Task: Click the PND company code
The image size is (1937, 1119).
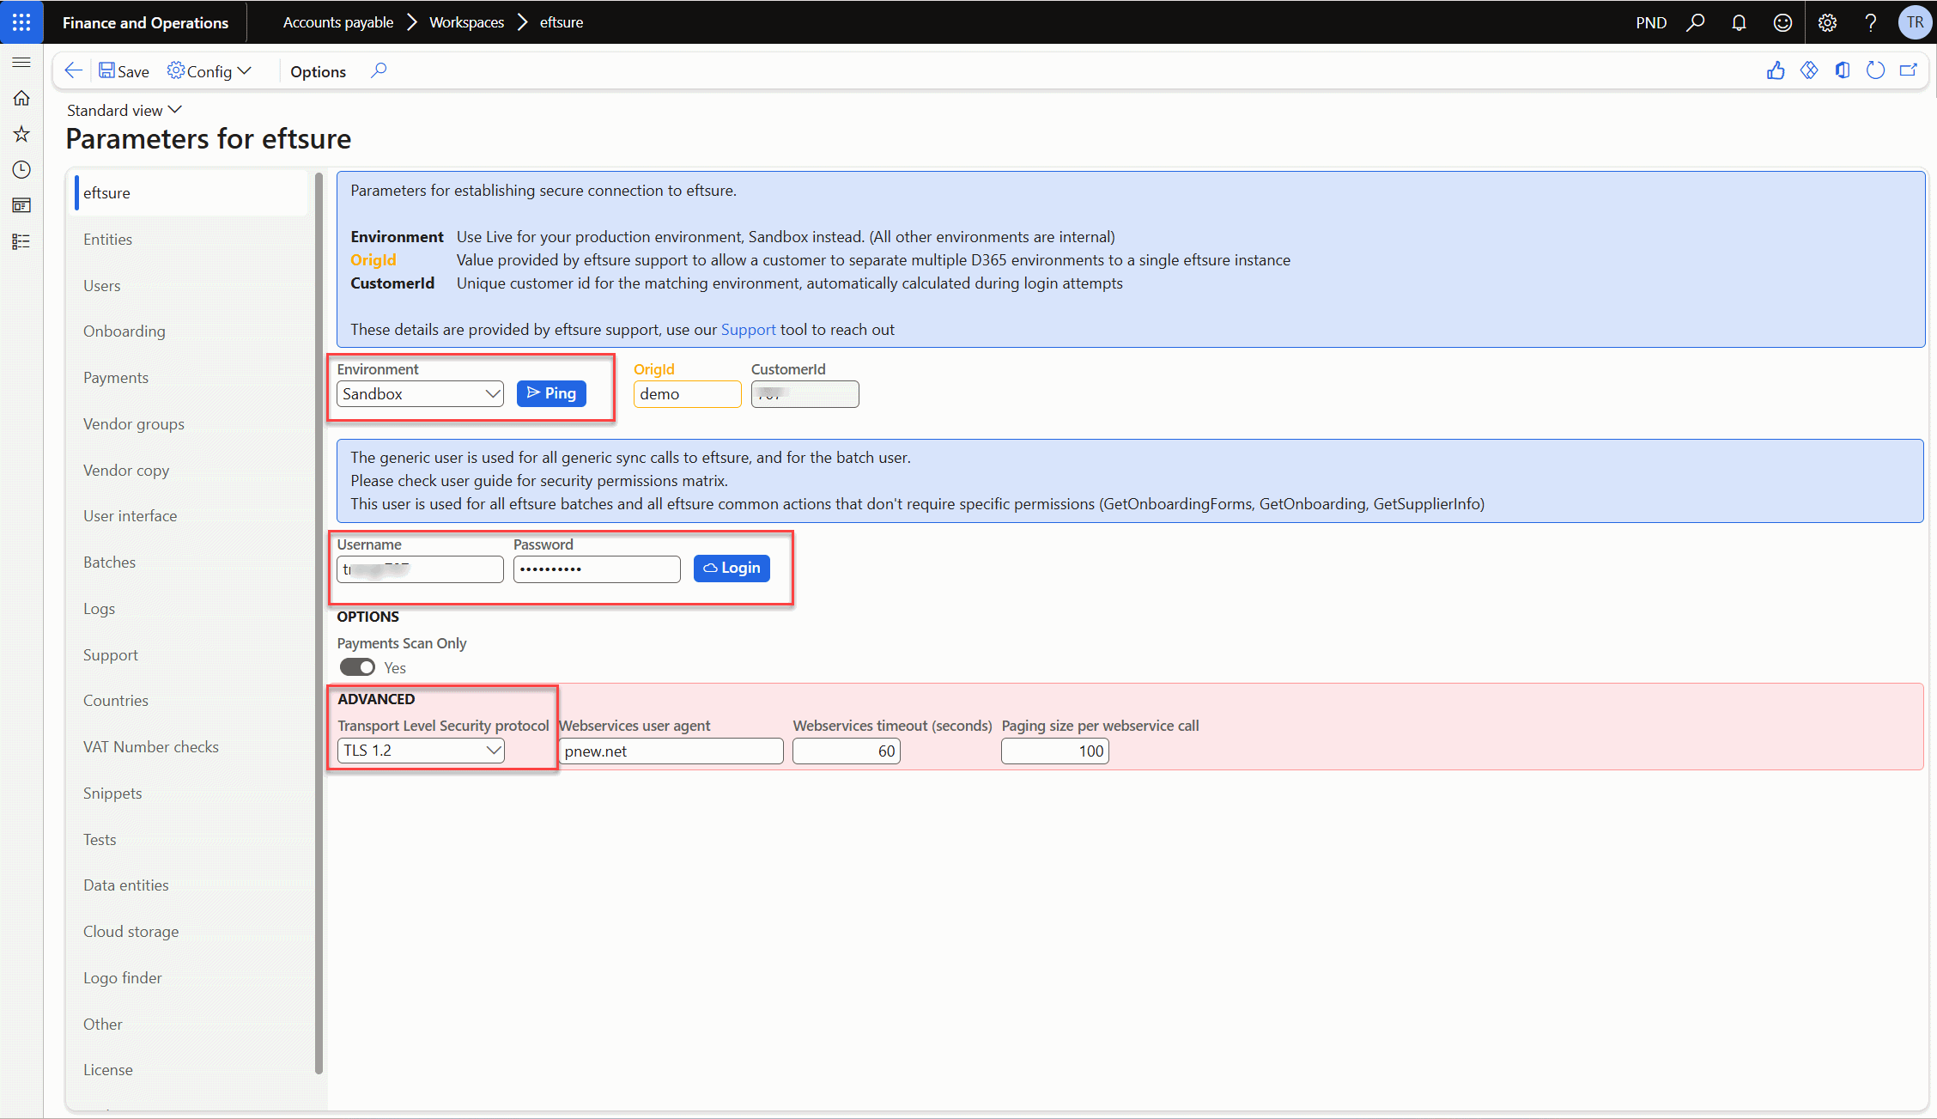Action: coord(1650,23)
